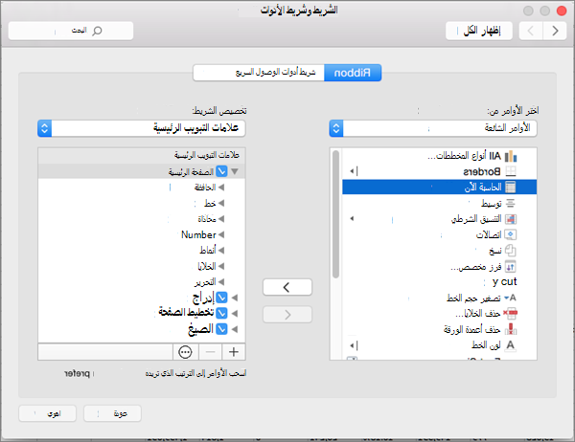Expand the Insert (إدراج) tab node

pyautogui.click(x=235, y=298)
